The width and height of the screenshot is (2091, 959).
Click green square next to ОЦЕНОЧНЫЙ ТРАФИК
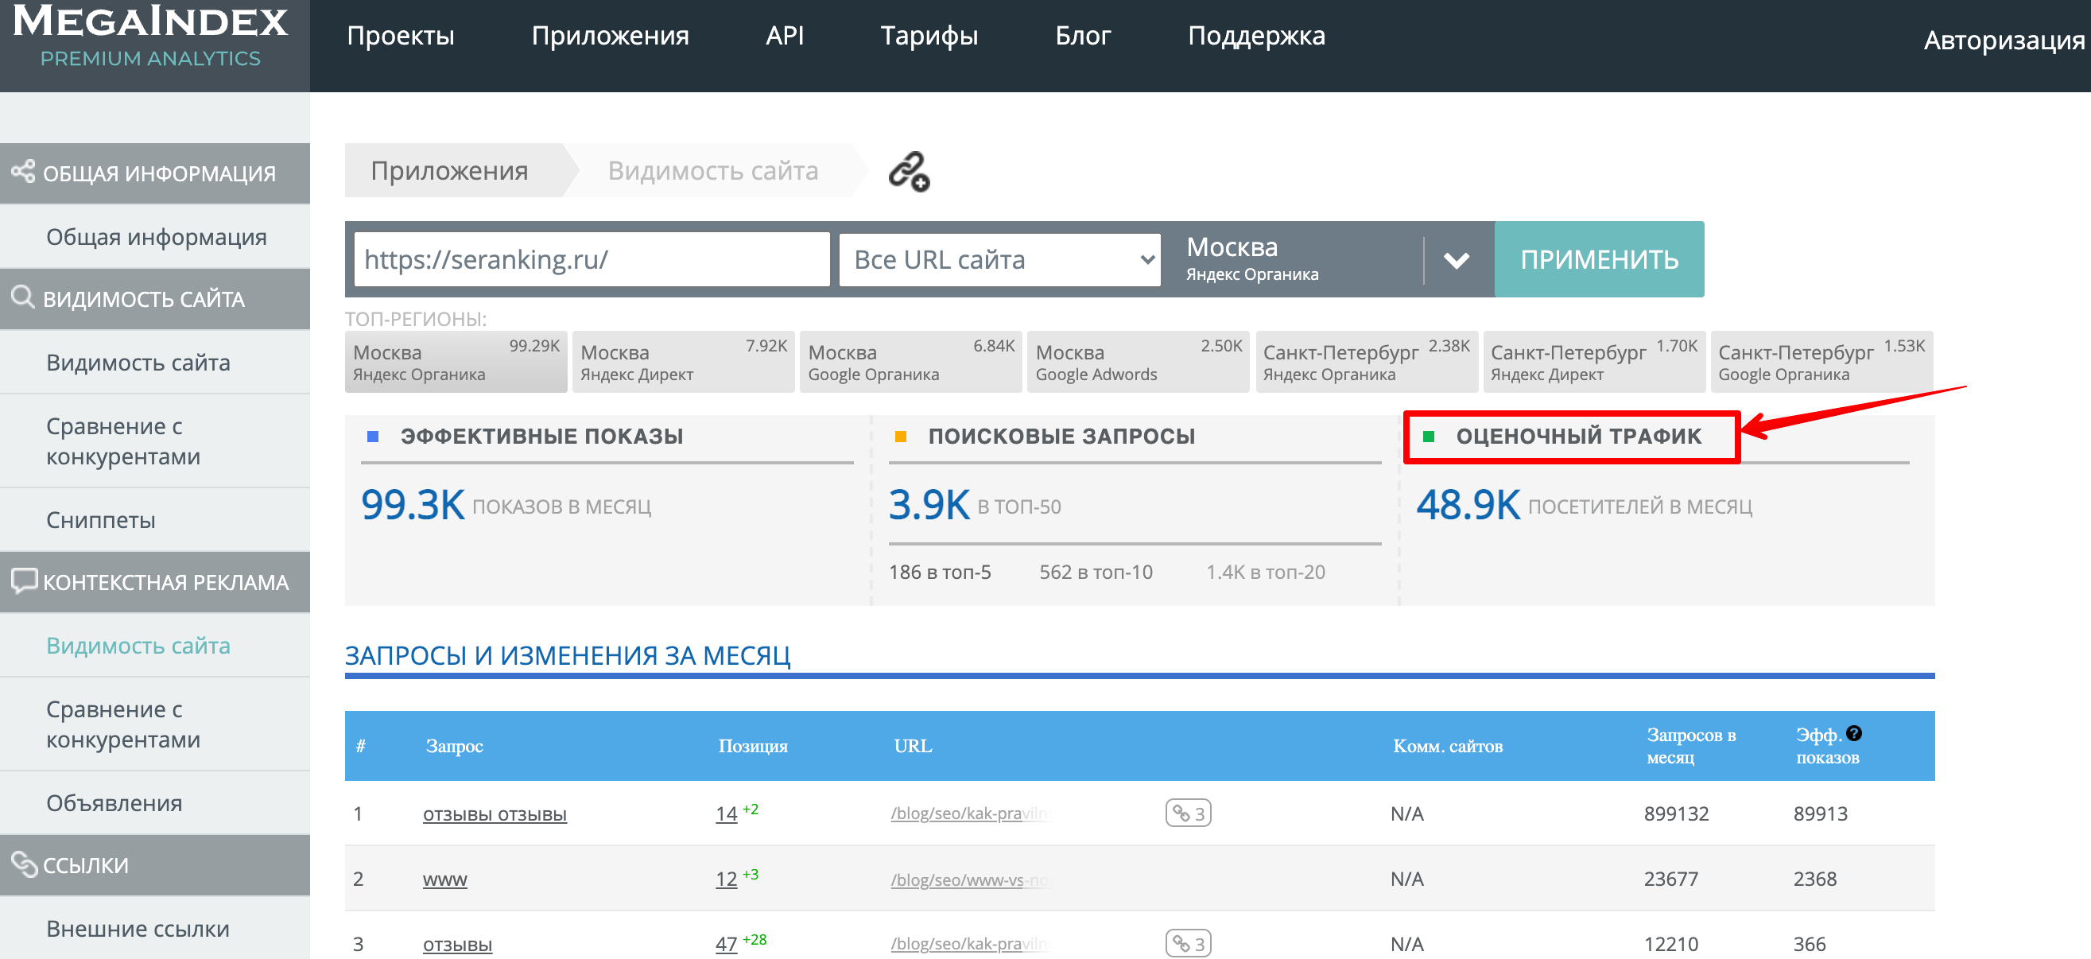tap(1429, 437)
